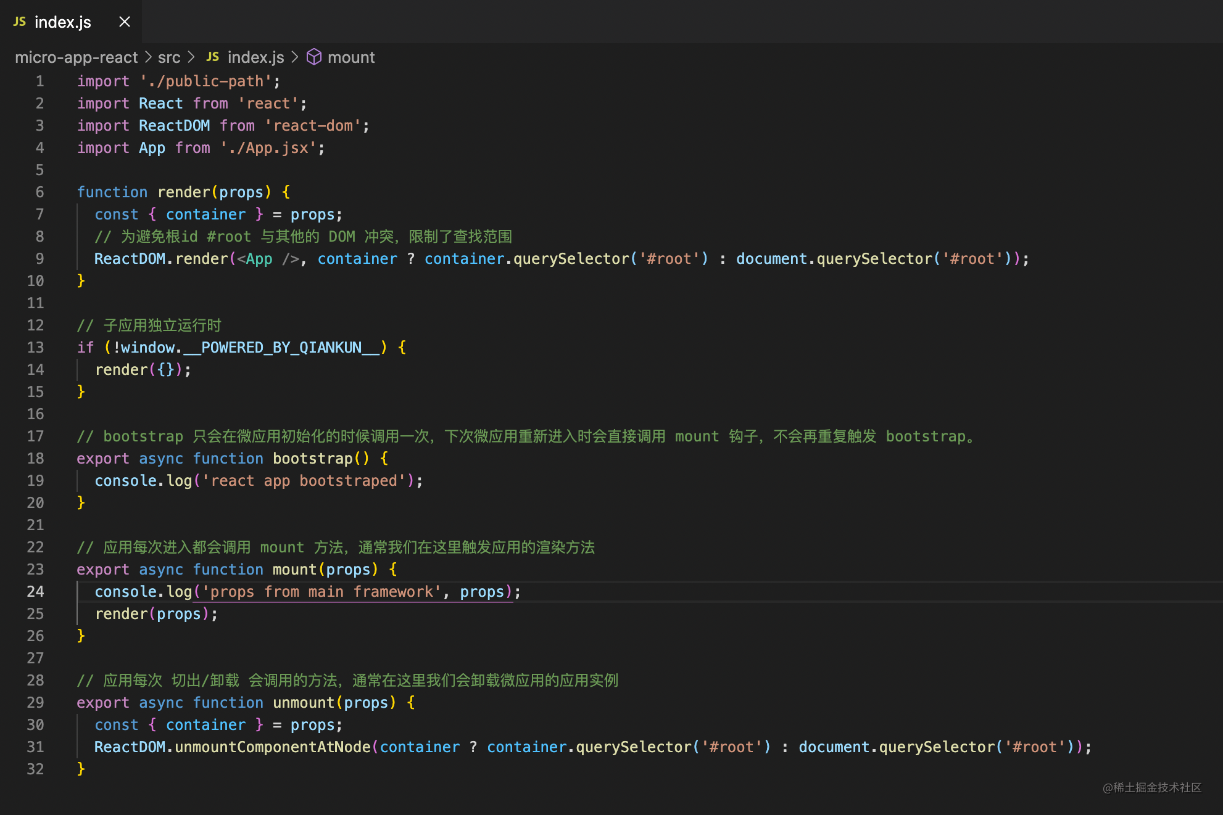Open micro-app-react breadcrumb folder
The image size is (1223, 815).
(76, 57)
